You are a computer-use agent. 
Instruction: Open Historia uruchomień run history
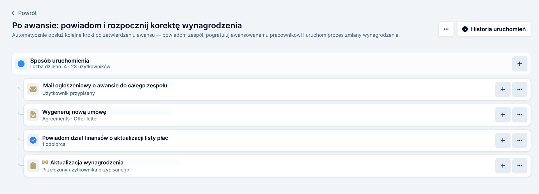coord(494,29)
